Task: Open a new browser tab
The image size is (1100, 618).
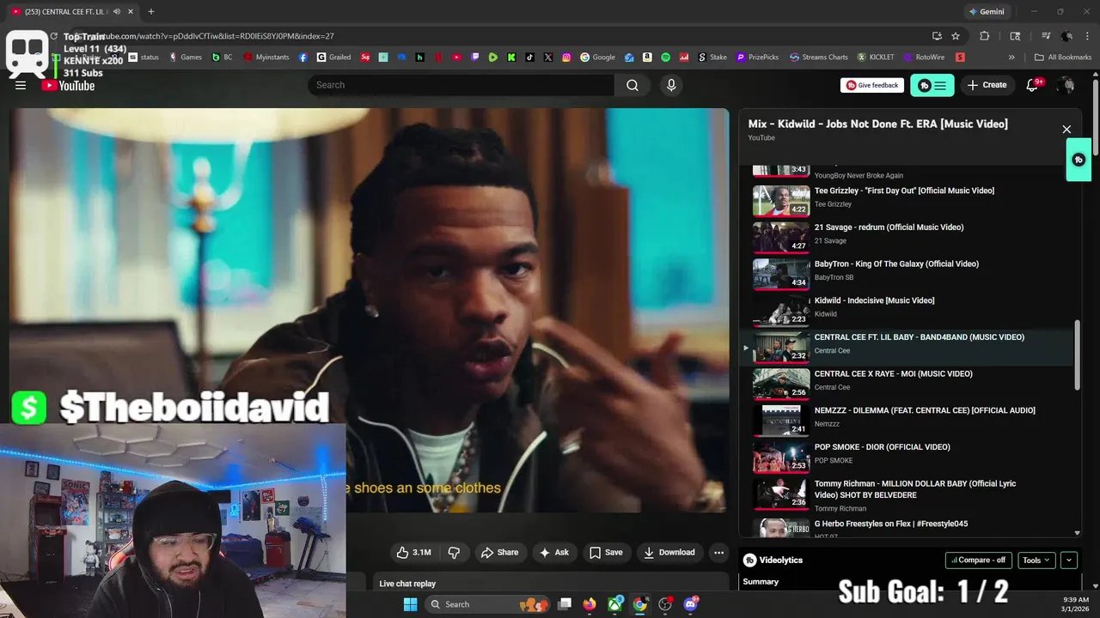Action: tap(151, 12)
